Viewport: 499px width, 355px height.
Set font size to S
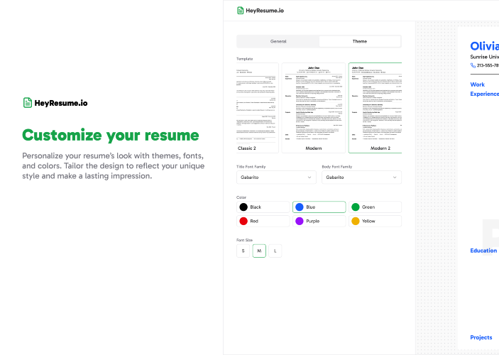(x=243, y=251)
